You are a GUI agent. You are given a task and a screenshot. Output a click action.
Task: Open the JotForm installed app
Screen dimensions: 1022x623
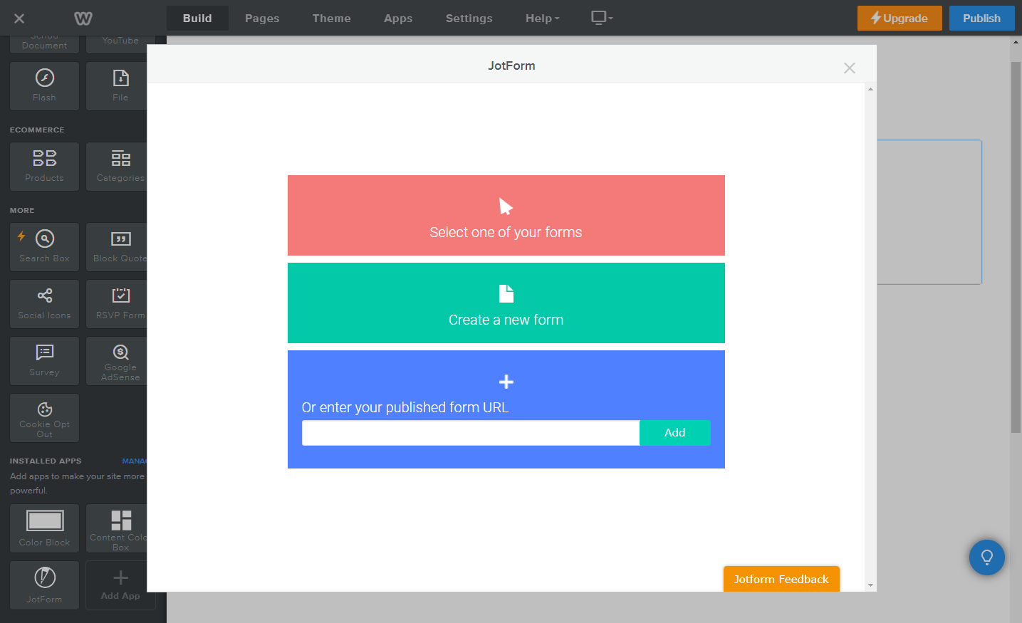coord(43,585)
